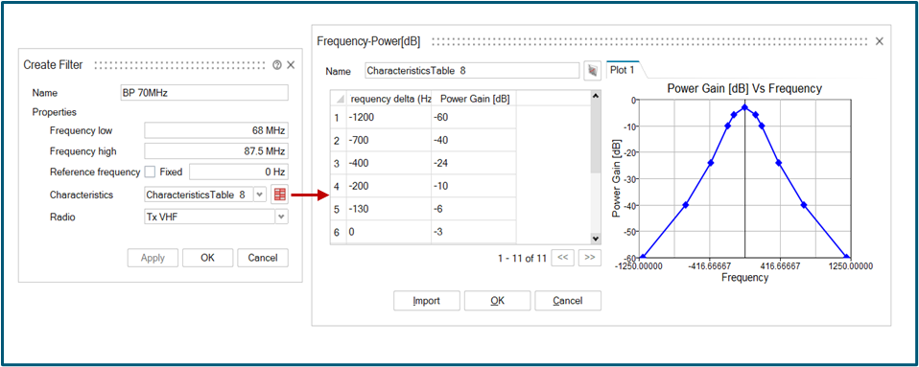
Task: Go to previous page with << button
Action: click(562, 258)
